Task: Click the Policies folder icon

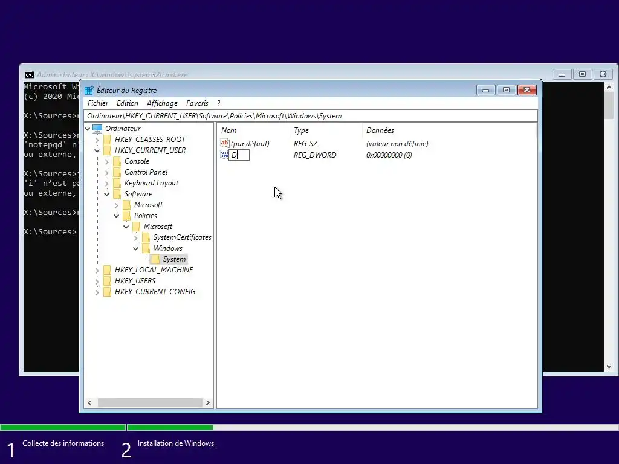Action: coord(127,216)
